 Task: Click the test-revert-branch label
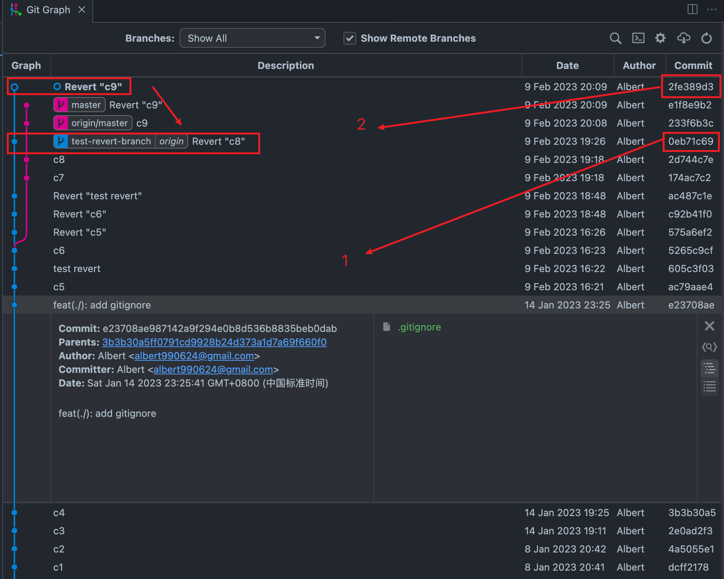111,141
